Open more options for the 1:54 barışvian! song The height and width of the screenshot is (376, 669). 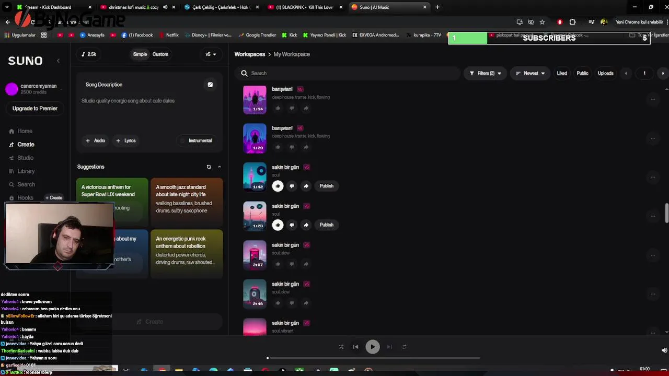coord(653,99)
